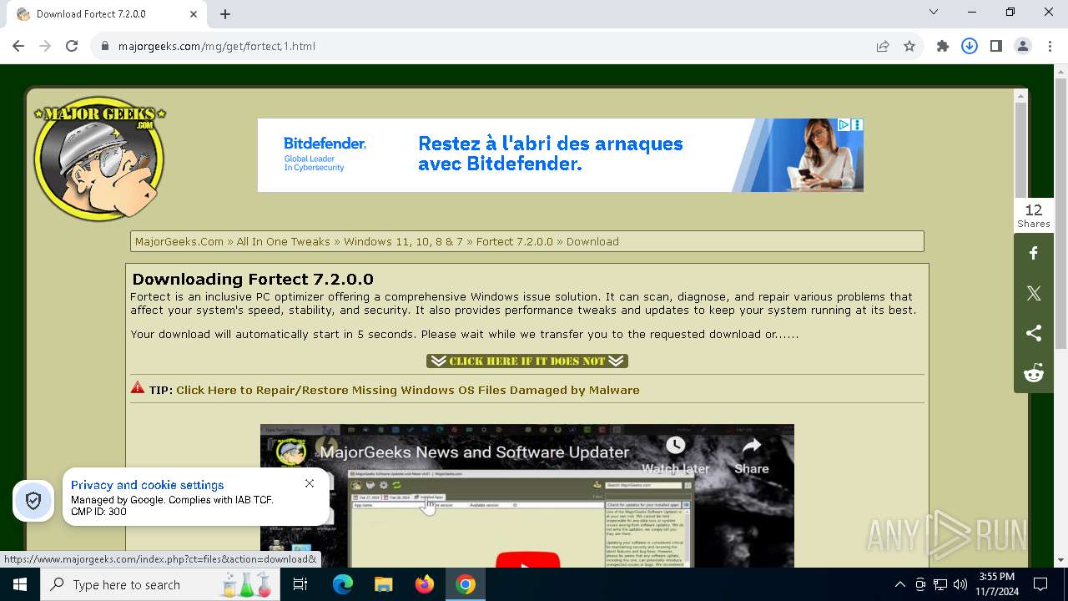
Task: Open MajorGeeks.Com breadcrumb link
Action: 179,241
